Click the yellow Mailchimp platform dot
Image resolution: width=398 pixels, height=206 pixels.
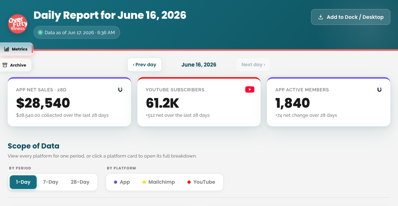(144, 182)
